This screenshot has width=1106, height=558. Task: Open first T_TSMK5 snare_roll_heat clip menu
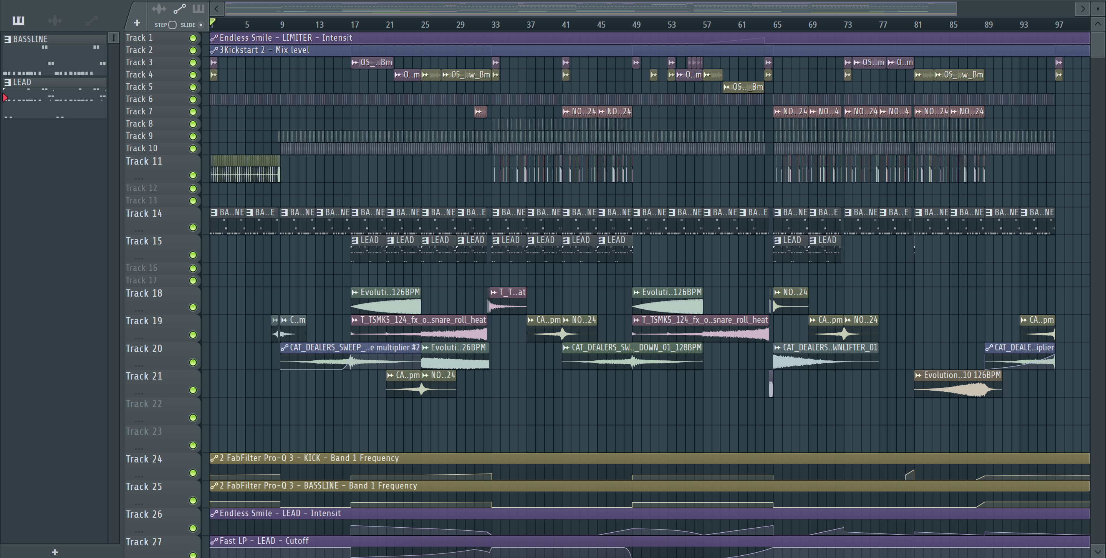coord(355,320)
